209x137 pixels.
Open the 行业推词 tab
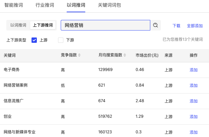tap(45, 5)
